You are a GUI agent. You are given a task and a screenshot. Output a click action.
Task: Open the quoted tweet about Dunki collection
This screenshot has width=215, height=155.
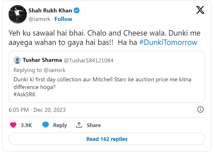point(107,83)
